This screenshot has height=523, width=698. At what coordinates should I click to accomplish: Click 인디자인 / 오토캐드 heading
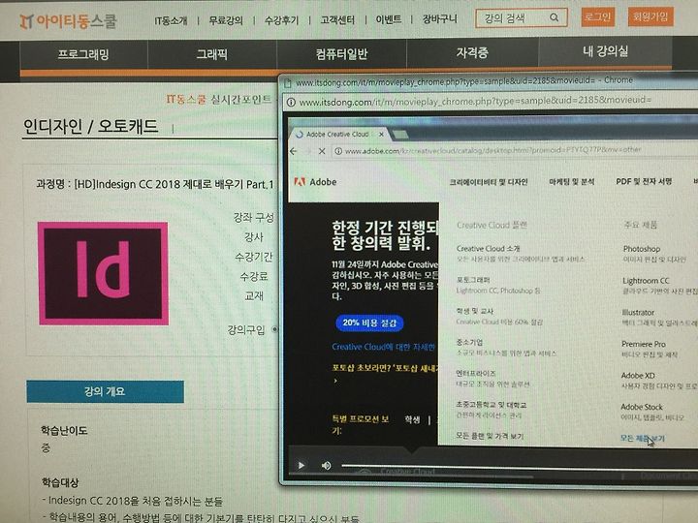91,126
